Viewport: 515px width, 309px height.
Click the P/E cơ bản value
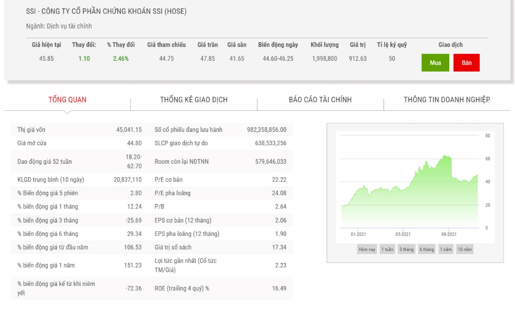tap(279, 180)
